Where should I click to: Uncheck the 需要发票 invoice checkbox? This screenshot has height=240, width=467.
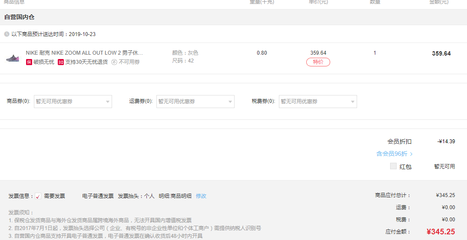(38, 196)
